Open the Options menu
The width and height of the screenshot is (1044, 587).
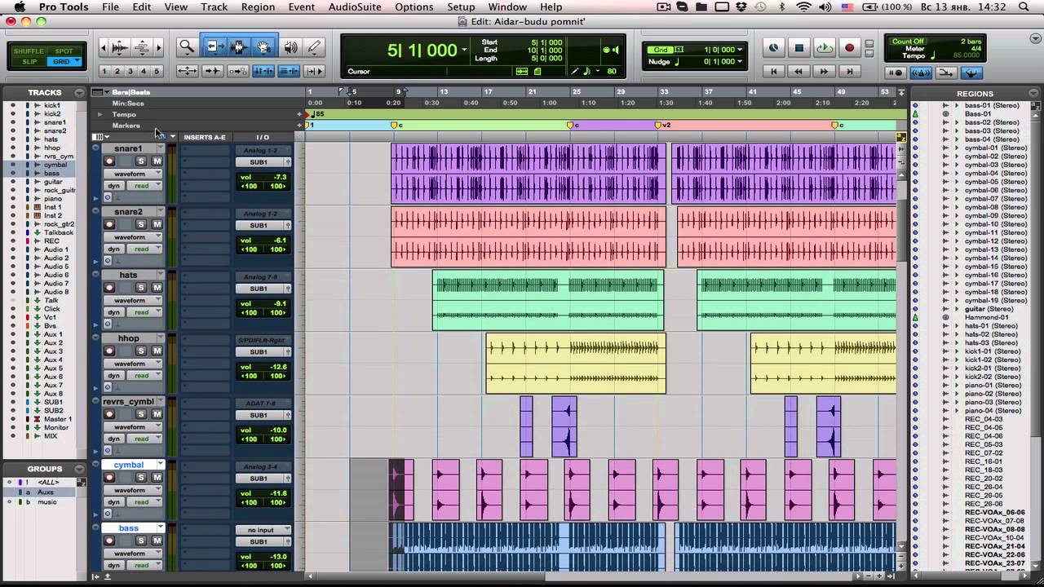pos(414,7)
